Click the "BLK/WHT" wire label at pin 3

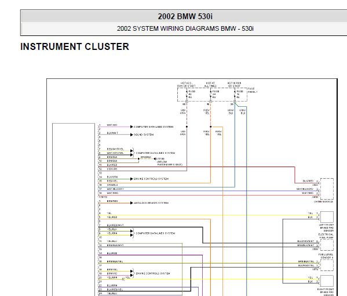coord(112,133)
